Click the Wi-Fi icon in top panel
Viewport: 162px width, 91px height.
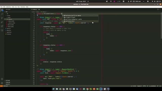pos(152,1)
